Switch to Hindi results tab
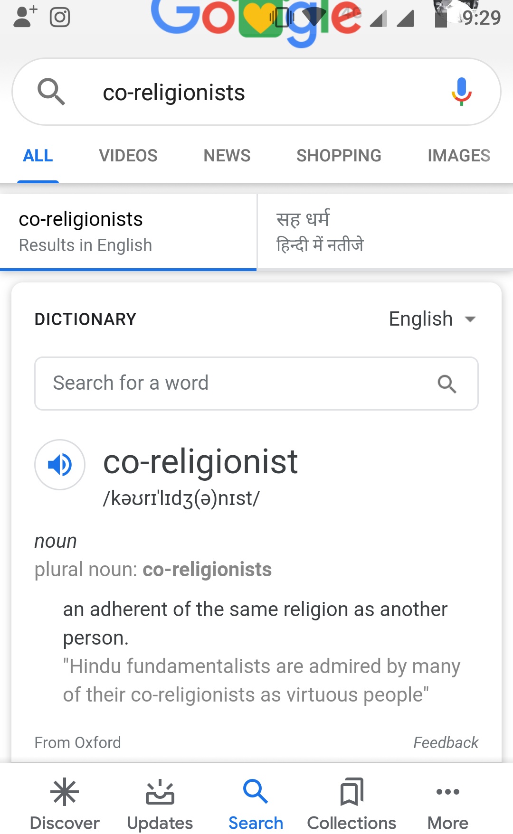 [385, 232]
